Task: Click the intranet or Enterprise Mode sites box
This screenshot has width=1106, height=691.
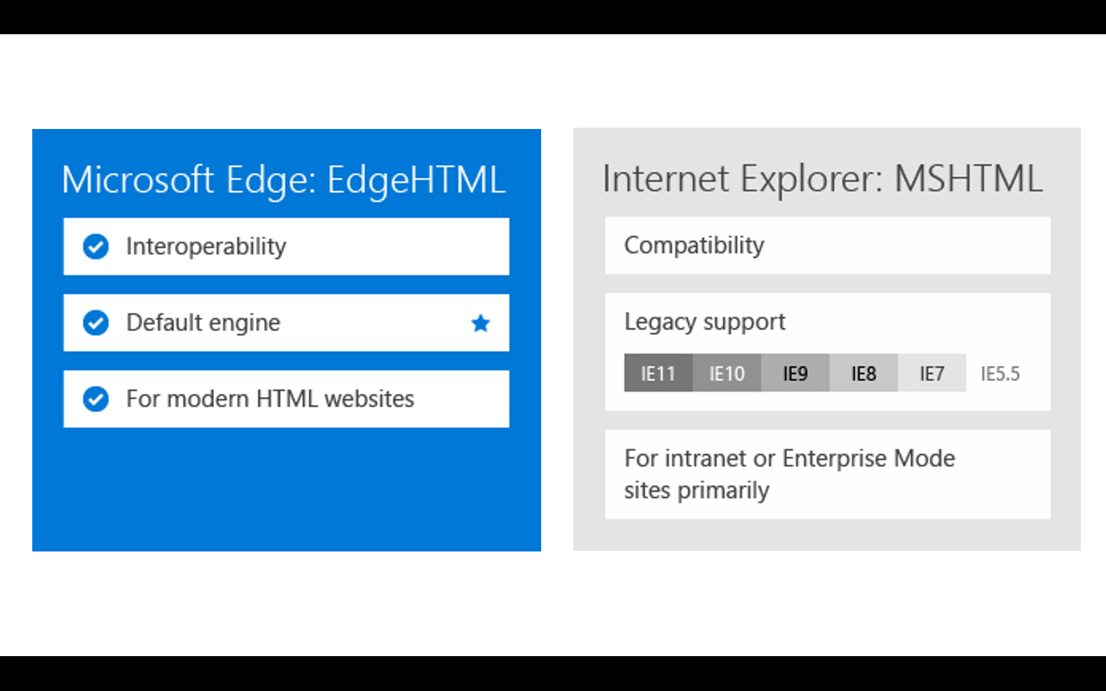Action: (828, 474)
